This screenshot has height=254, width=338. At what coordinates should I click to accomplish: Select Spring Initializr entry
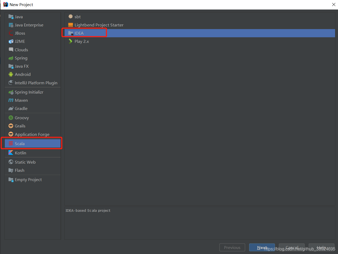[33, 92]
